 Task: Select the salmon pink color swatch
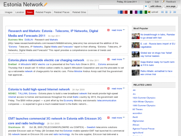124,12
